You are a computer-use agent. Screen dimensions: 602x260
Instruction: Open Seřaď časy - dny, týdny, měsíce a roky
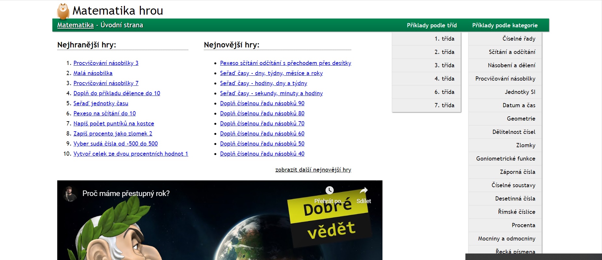point(272,73)
